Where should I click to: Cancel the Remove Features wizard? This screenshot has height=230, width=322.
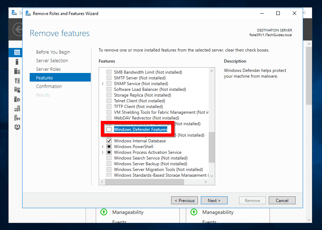[282, 200]
